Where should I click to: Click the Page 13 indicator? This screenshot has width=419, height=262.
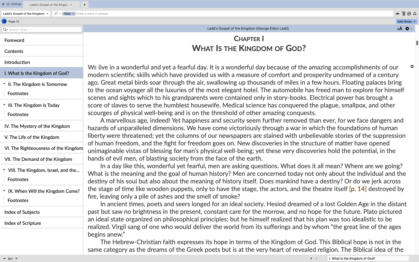(x=14, y=21)
